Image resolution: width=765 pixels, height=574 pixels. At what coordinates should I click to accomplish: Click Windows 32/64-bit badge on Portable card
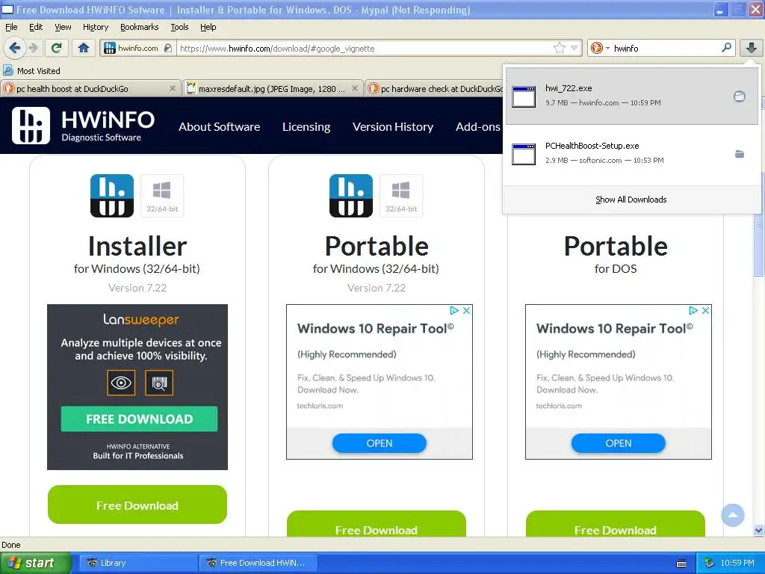(x=401, y=196)
